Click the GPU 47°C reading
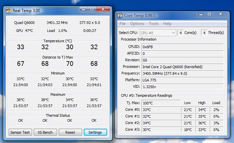Image resolution: width=234 pixels, height=143 pixels. tap(24, 31)
